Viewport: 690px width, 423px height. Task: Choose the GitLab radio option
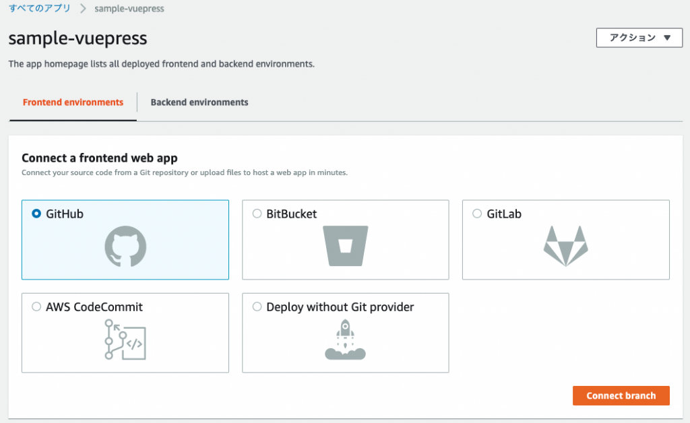tap(477, 214)
